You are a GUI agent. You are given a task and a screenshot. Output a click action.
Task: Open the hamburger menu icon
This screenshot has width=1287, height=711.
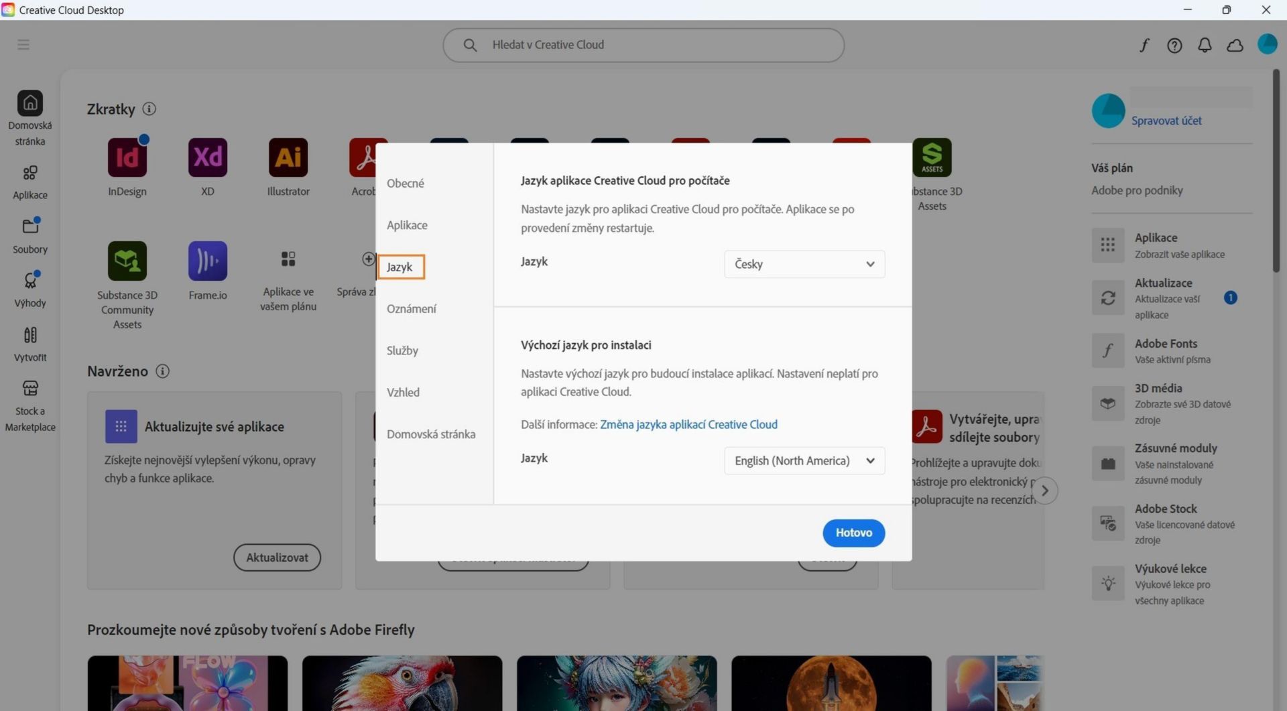point(23,44)
